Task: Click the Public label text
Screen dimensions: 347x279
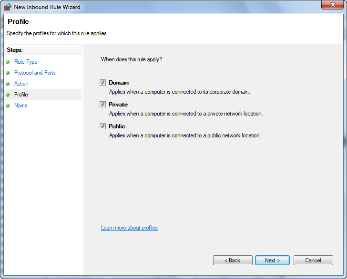Action: (x=117, y=126)
